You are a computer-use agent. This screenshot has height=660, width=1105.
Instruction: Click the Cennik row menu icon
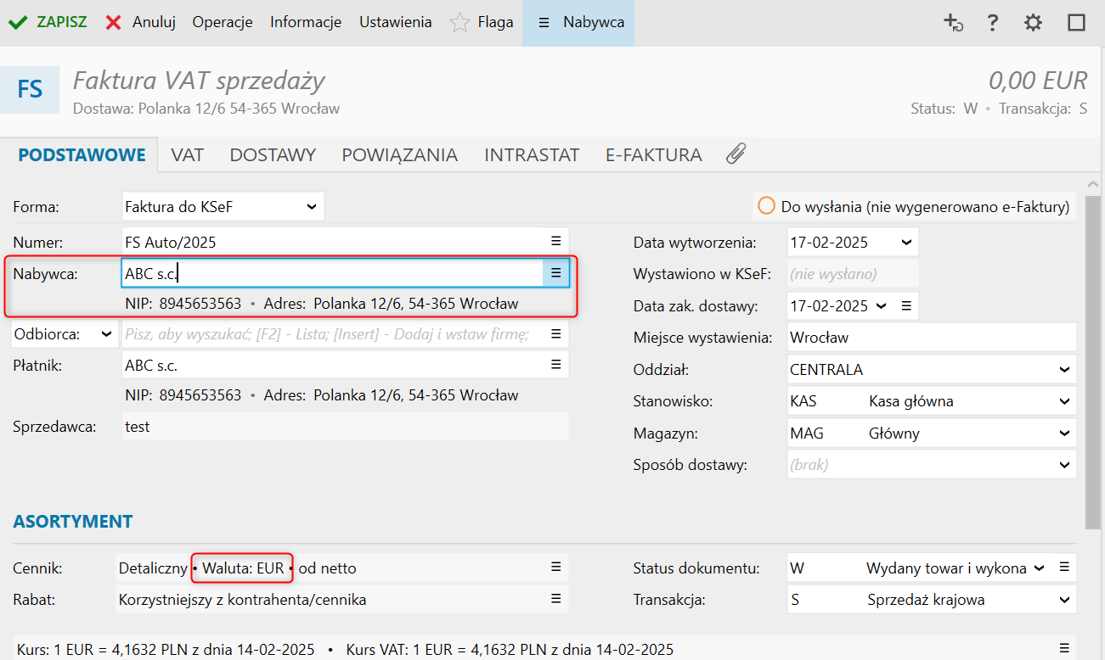coord(555,568)
